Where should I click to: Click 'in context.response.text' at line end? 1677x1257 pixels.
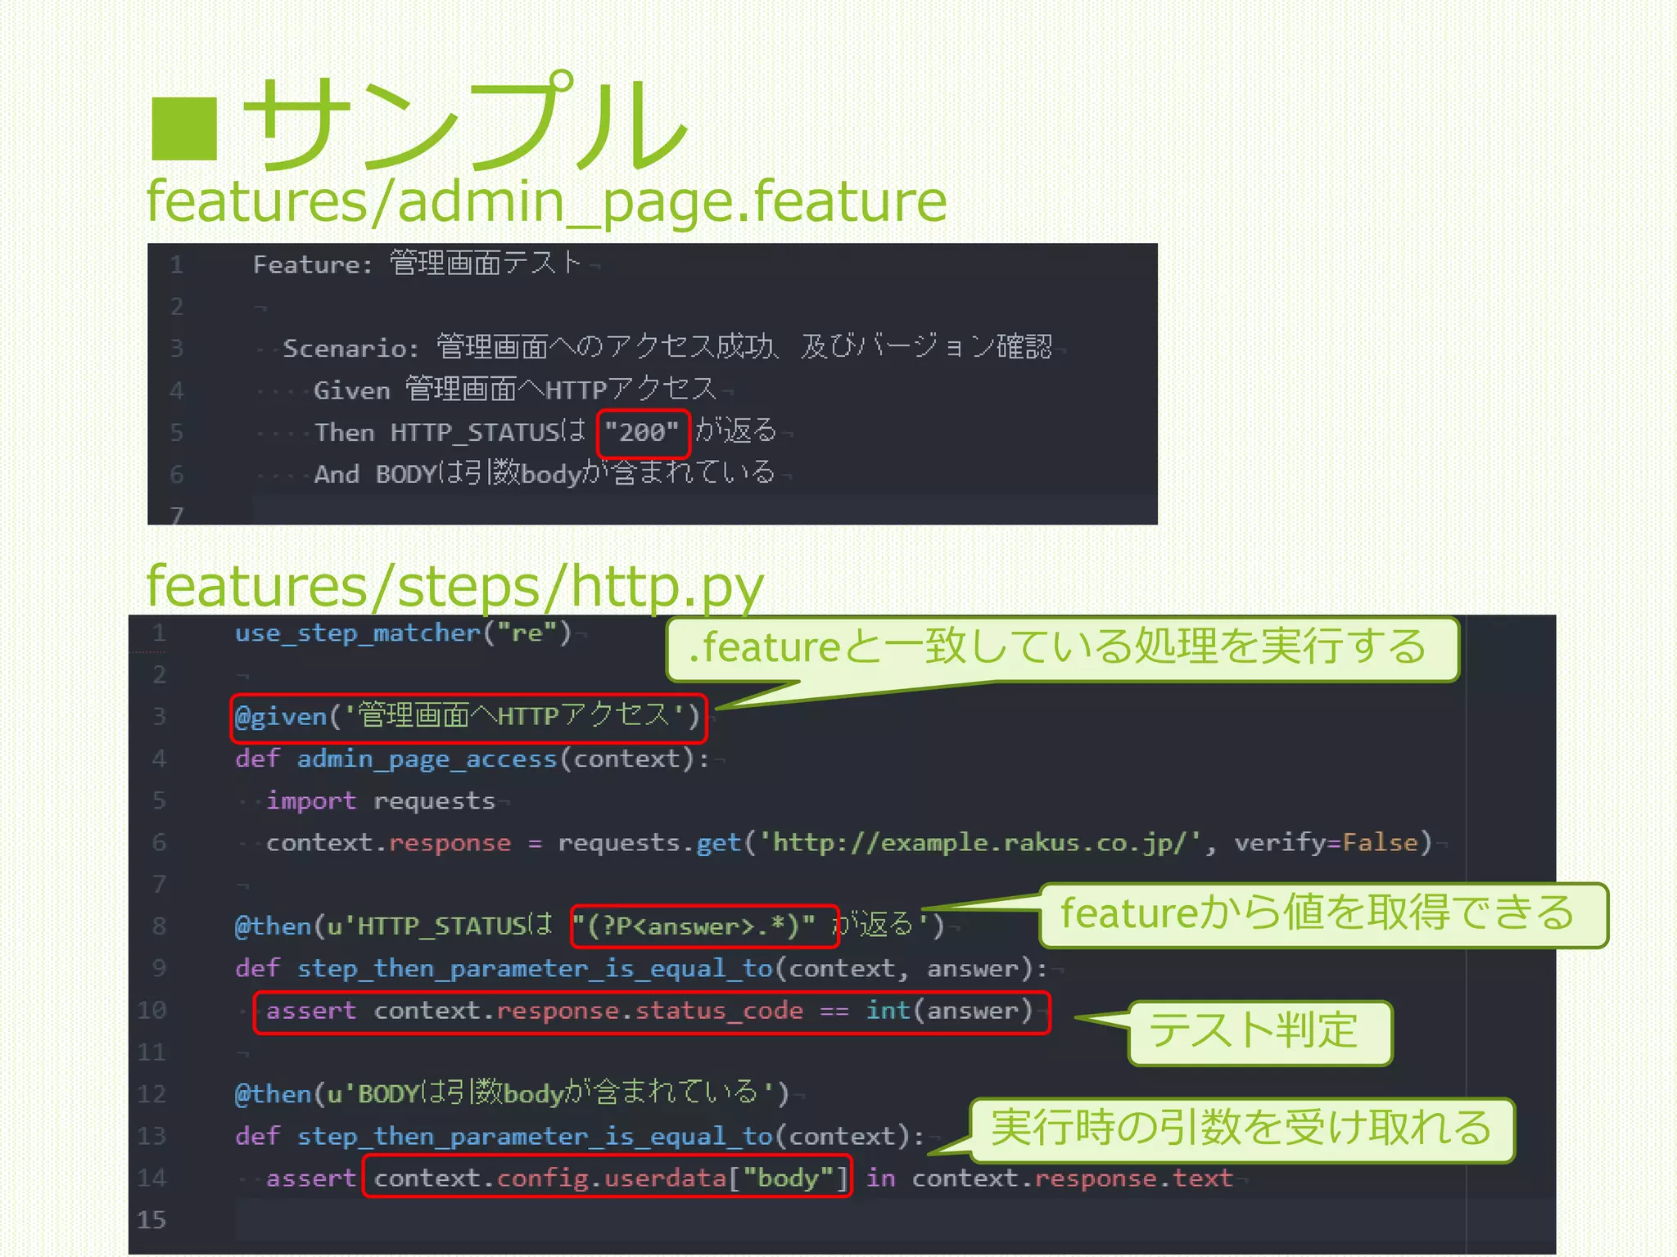click(1050, 1178)
